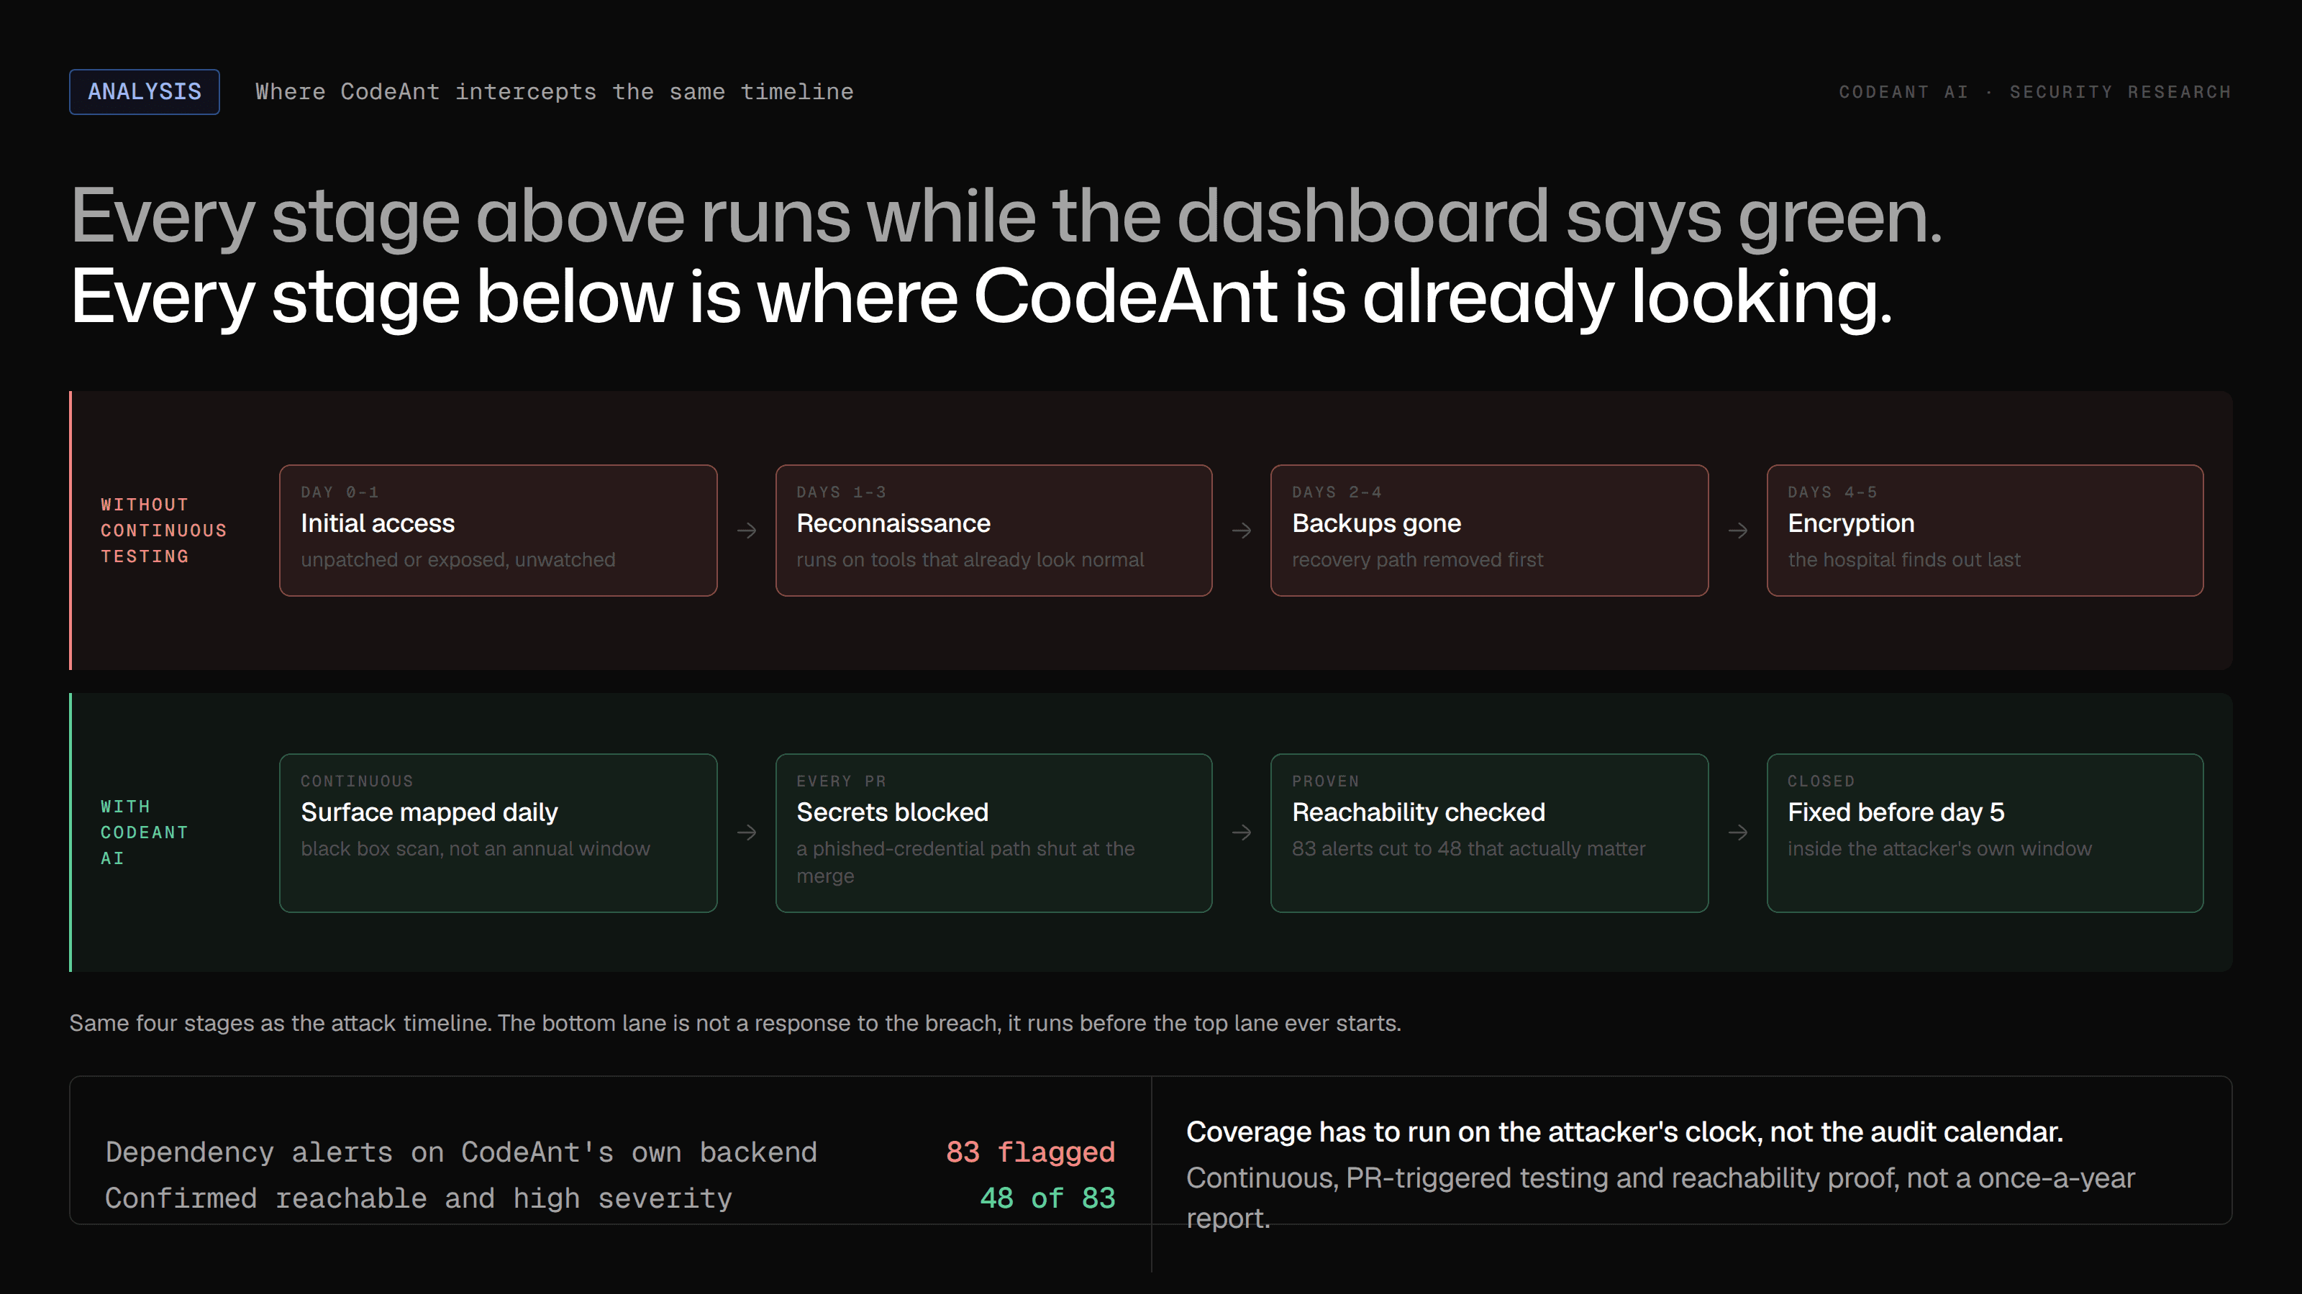This screenshot has height=1294, width=2302.
Task: Open the Surface mapped daily card
Action: [x=498, y=832]
